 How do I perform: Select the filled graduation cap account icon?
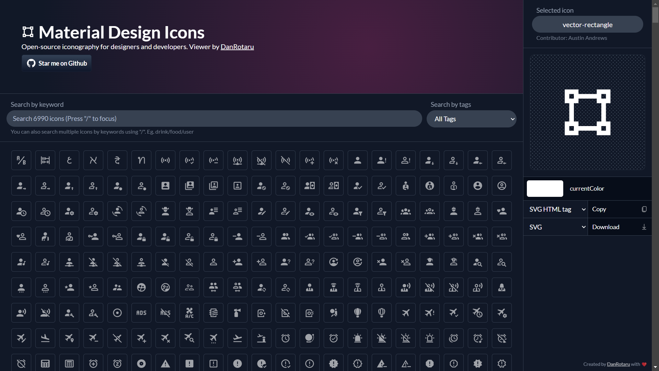coord(430,262)
